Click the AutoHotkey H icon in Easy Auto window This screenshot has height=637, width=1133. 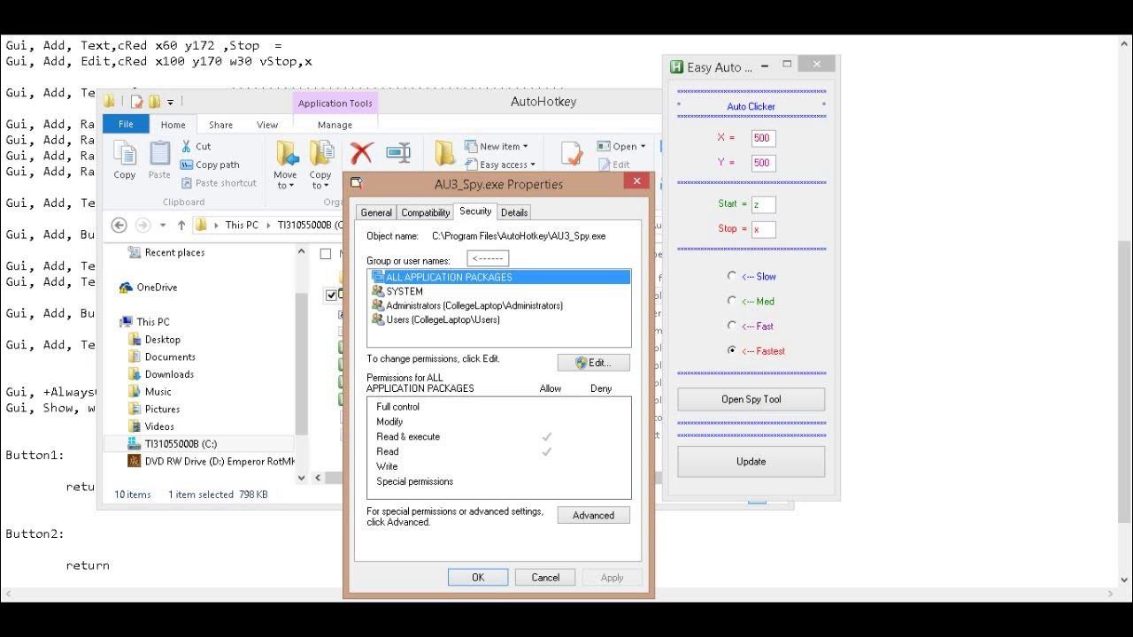tap(676, 67)
